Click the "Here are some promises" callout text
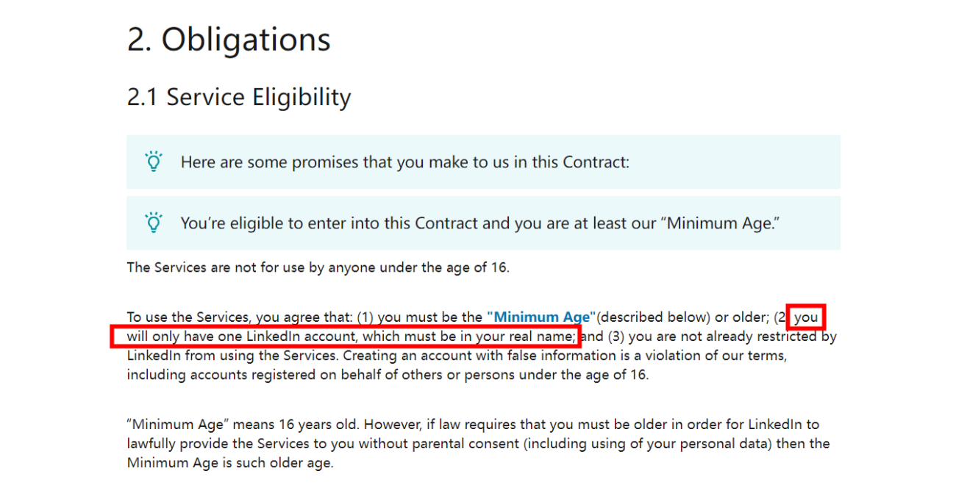This screenshot has height=493, width=956. coord(405,162)
